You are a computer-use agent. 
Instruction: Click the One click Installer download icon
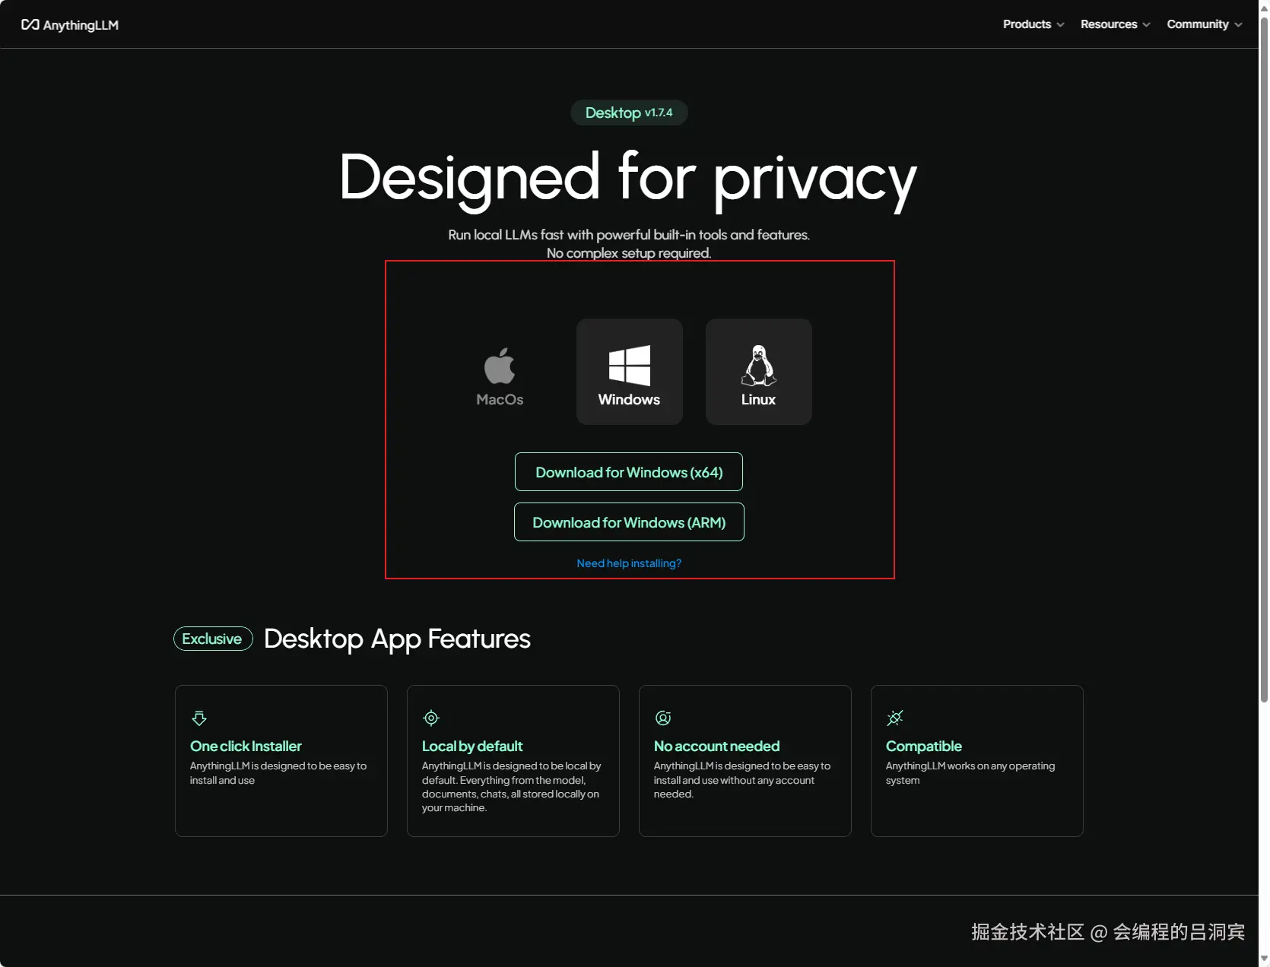point(199,718)
